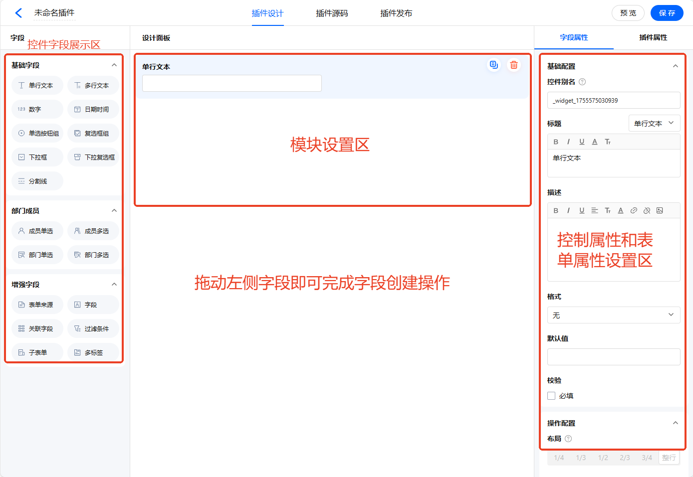Open the 格式 dropdown showing 无
Image resolution: width=693 pixels, height=477 pixels.
click(614, 315)
